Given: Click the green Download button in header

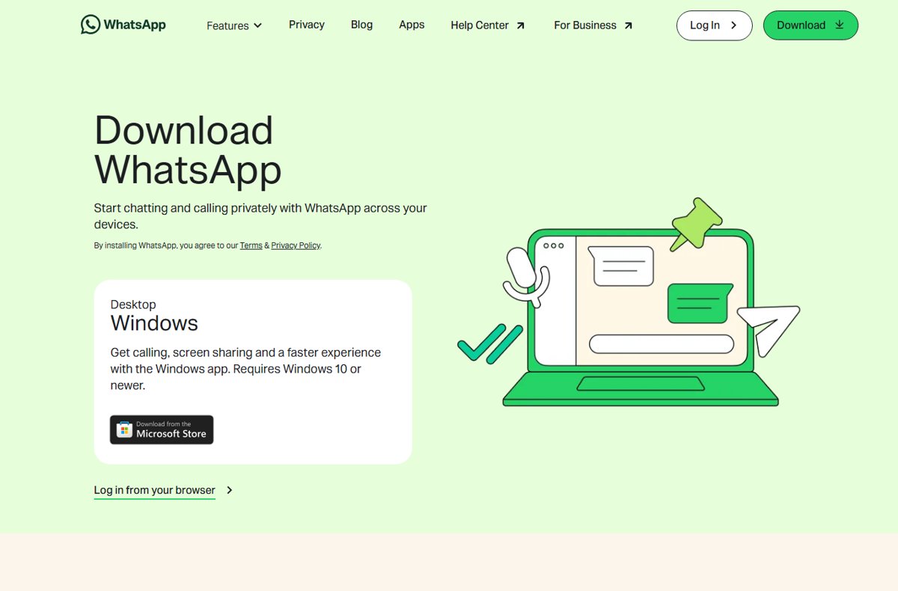Looking at the screenshot, I should (810, 25).
